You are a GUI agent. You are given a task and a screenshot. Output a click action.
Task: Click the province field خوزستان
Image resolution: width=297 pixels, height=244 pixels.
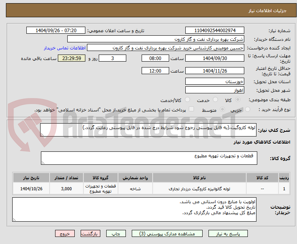(x=215, y=81)
